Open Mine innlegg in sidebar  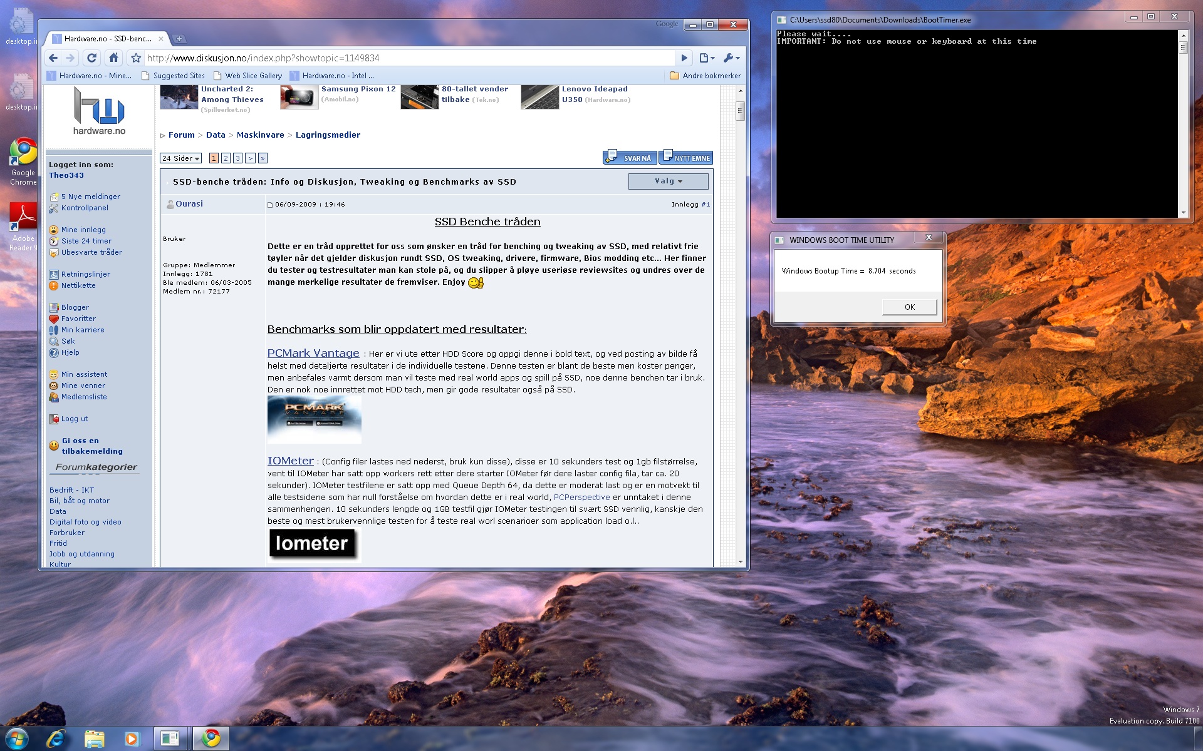83,230
